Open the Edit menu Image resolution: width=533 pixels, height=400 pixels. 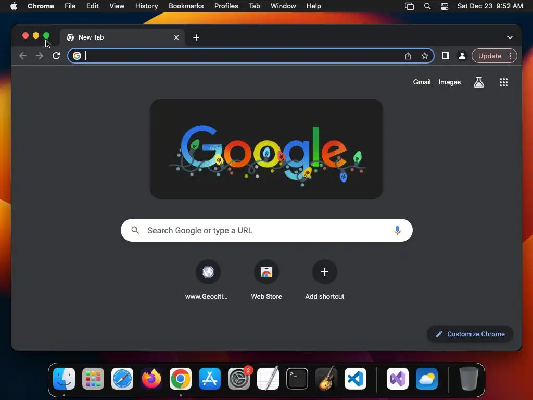pyautogui.click(x=93, y=6)
